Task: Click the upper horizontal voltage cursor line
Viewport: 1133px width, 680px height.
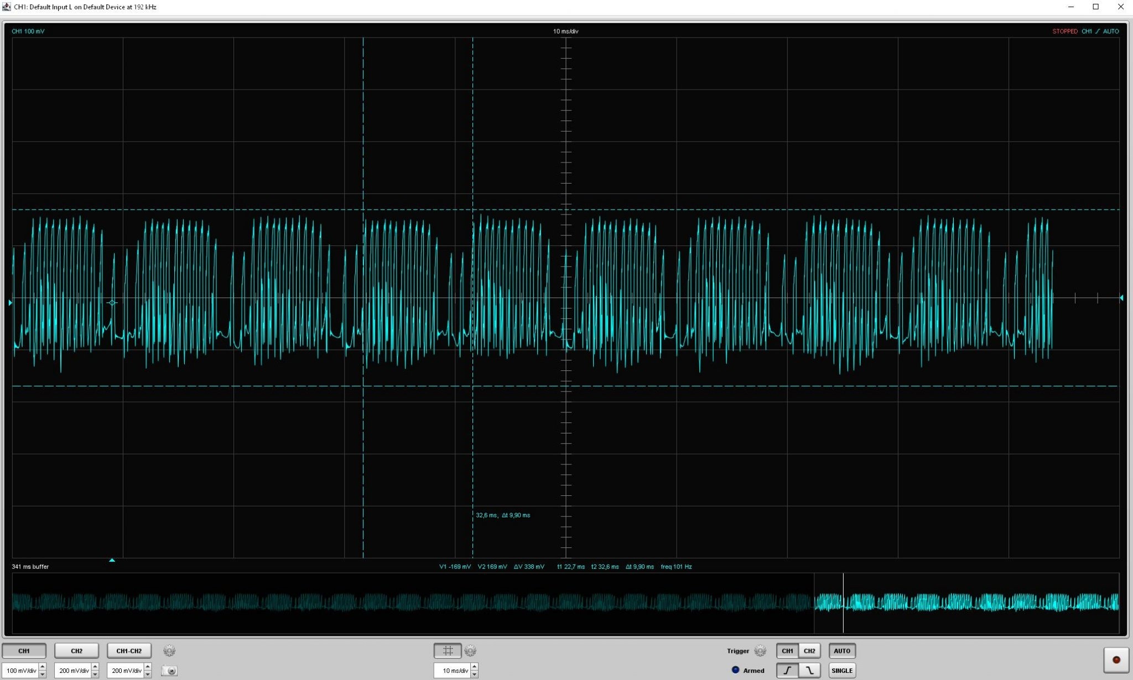Action: [565, 210]
